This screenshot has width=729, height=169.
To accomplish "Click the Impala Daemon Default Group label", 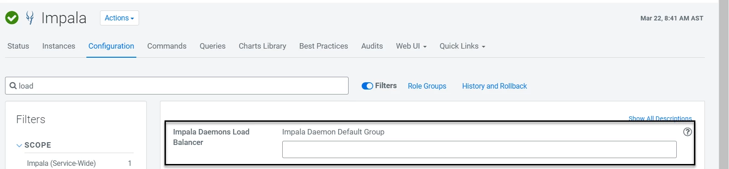I will (x=333, y=132).
